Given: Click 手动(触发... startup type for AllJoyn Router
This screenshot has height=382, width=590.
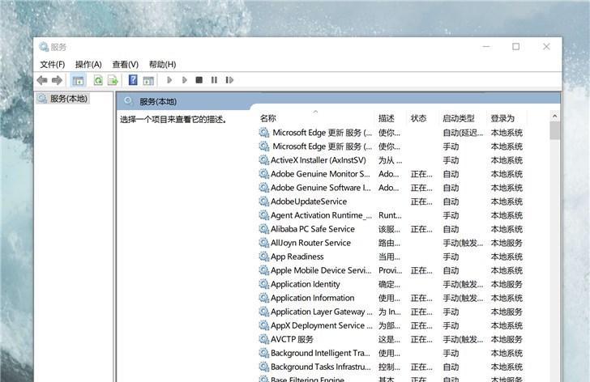Looking at the screenshot, I should coord(463,243).
